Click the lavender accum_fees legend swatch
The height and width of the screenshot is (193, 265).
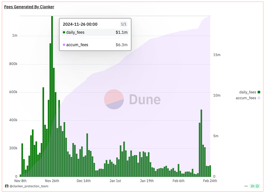(259, 98)
